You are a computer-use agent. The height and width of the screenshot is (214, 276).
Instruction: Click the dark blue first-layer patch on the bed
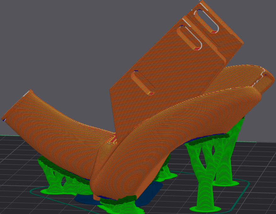click(x=154, y=189)
